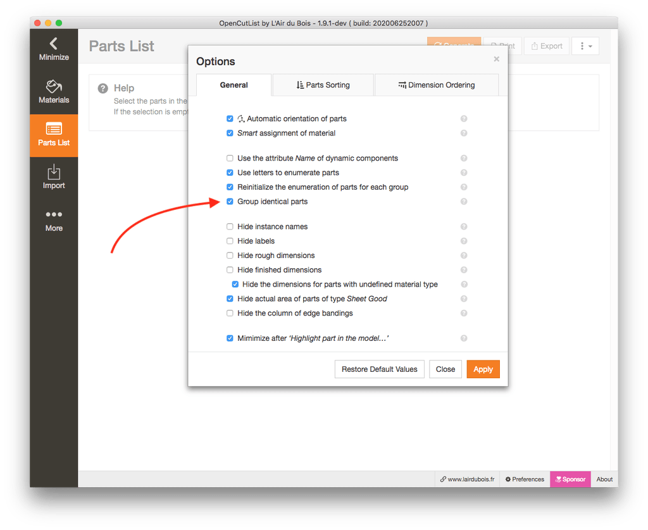
Task: Open the More menu in sidebar
Action: 54,220
